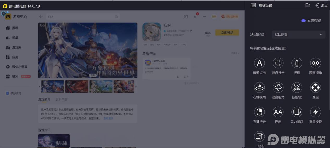Select the second game screenshot thumbnail
This screenshot has width=330, height=148.
coord(77,87)
